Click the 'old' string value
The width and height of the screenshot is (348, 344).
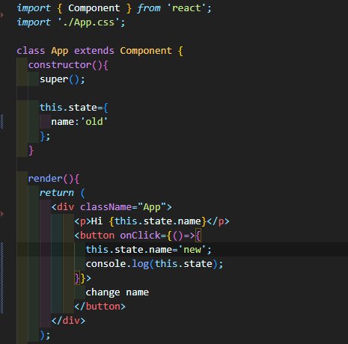[94, 122]
